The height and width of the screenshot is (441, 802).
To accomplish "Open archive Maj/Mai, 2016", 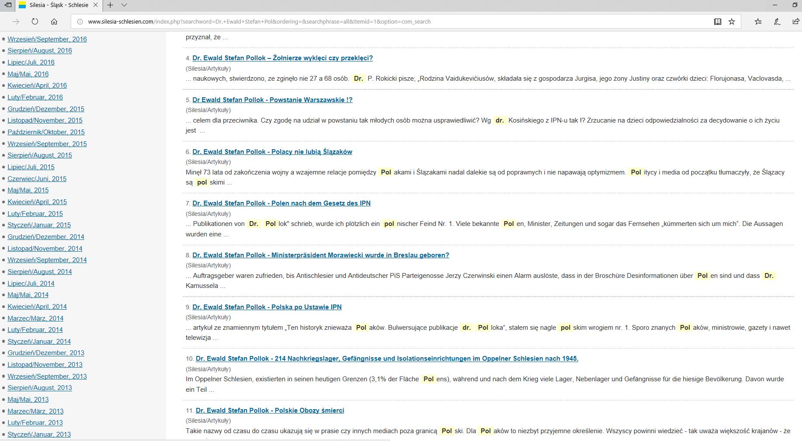I will [x=28, y=74].
